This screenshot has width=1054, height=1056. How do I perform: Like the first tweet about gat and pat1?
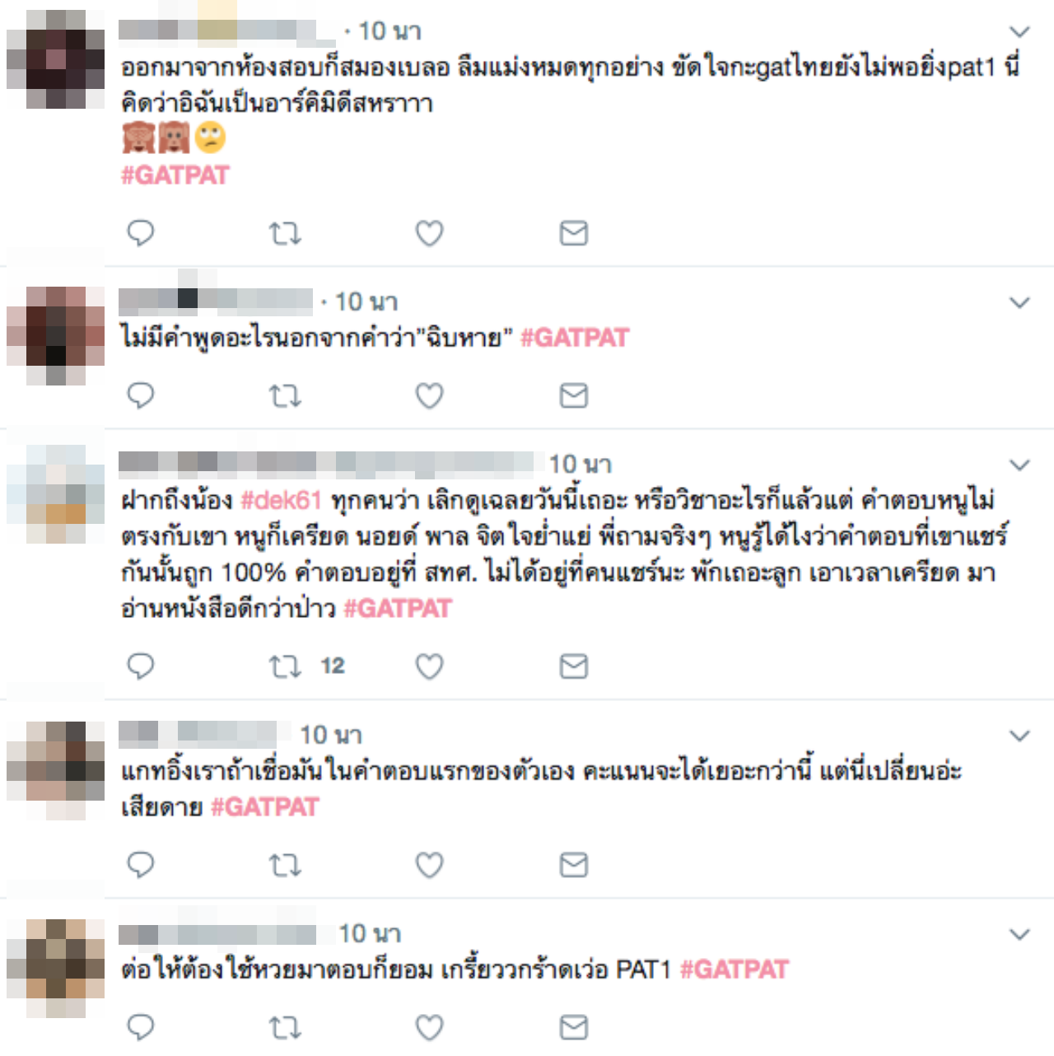pyautogui.click(x=429, y=233)
